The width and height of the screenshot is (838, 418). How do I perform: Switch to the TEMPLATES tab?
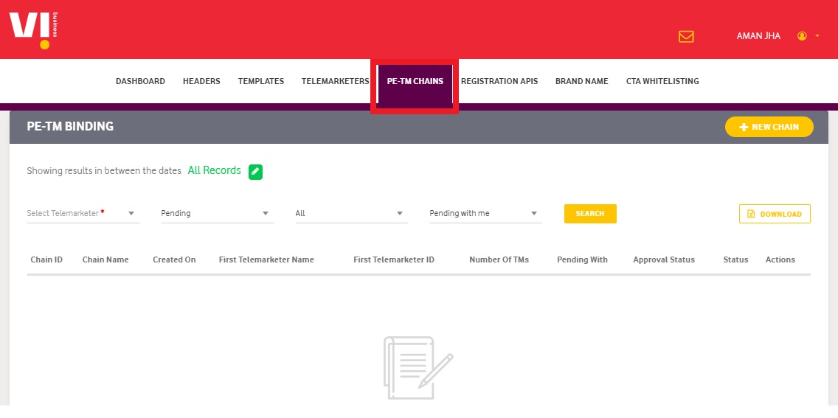click(x=261, y=82)
